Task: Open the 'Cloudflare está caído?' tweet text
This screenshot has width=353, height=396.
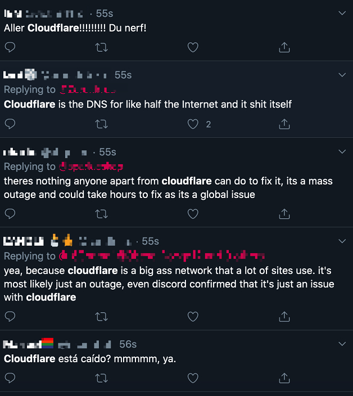Action: [90, 358]
